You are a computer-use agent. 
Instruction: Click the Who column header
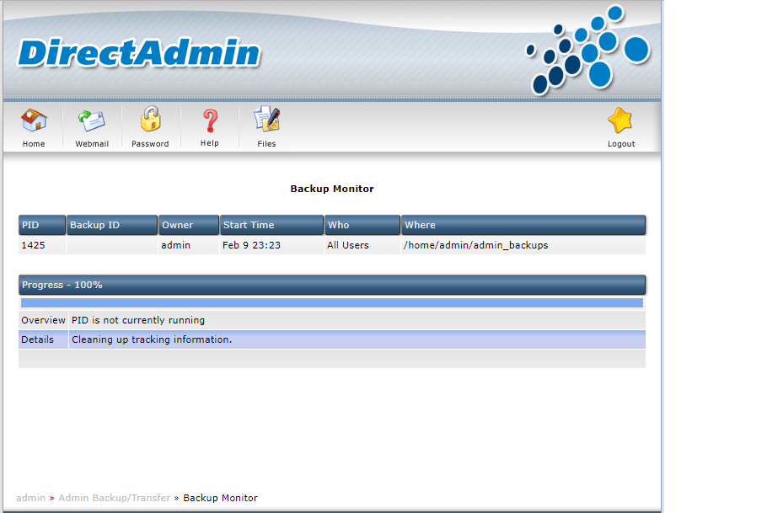[362, 225]
